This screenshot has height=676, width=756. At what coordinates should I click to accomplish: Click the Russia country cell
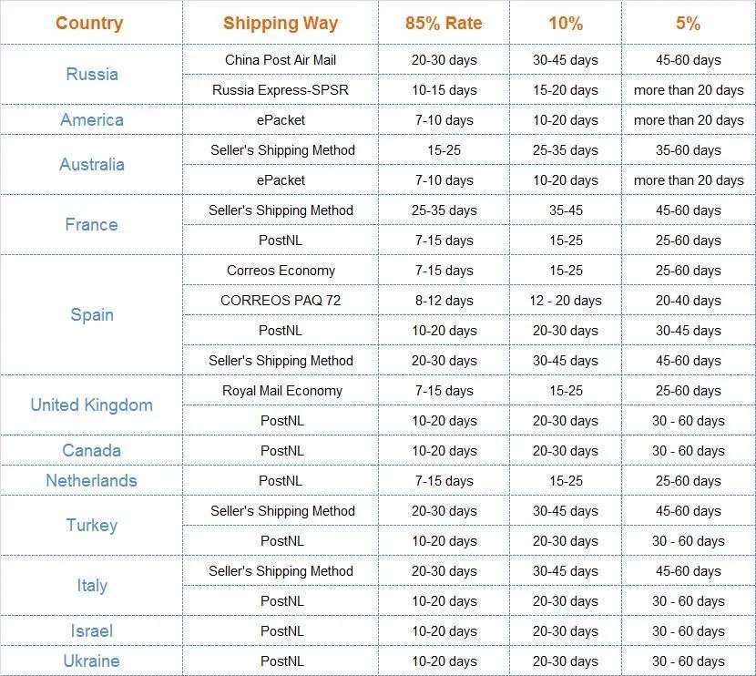coord(92,75)
